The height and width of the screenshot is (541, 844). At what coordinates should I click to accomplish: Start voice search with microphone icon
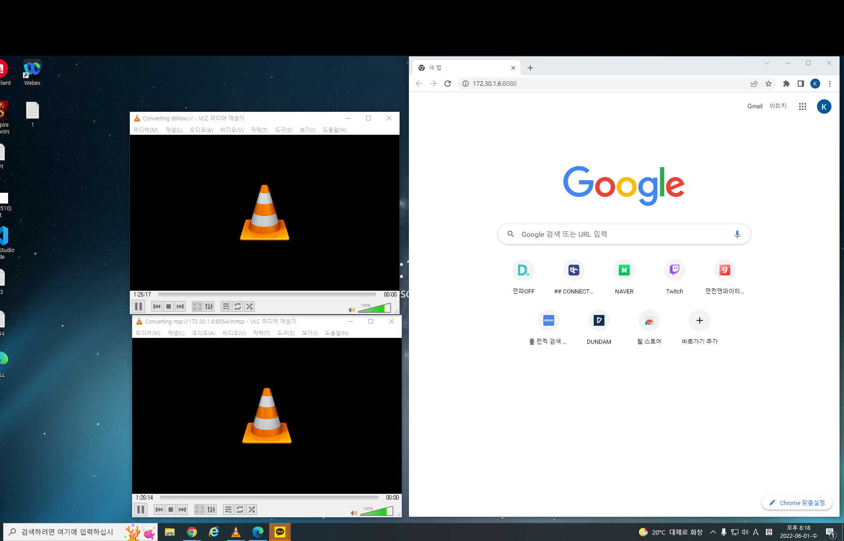[737, 234]
